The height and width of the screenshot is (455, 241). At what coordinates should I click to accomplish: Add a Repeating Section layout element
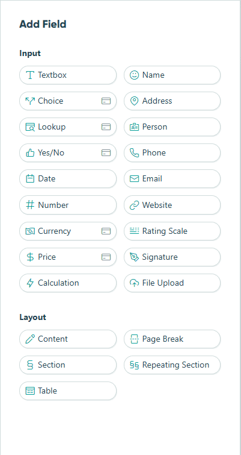[x=172, y=365]
